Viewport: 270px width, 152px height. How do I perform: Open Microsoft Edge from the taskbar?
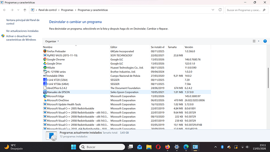click(x=186, y=147)
